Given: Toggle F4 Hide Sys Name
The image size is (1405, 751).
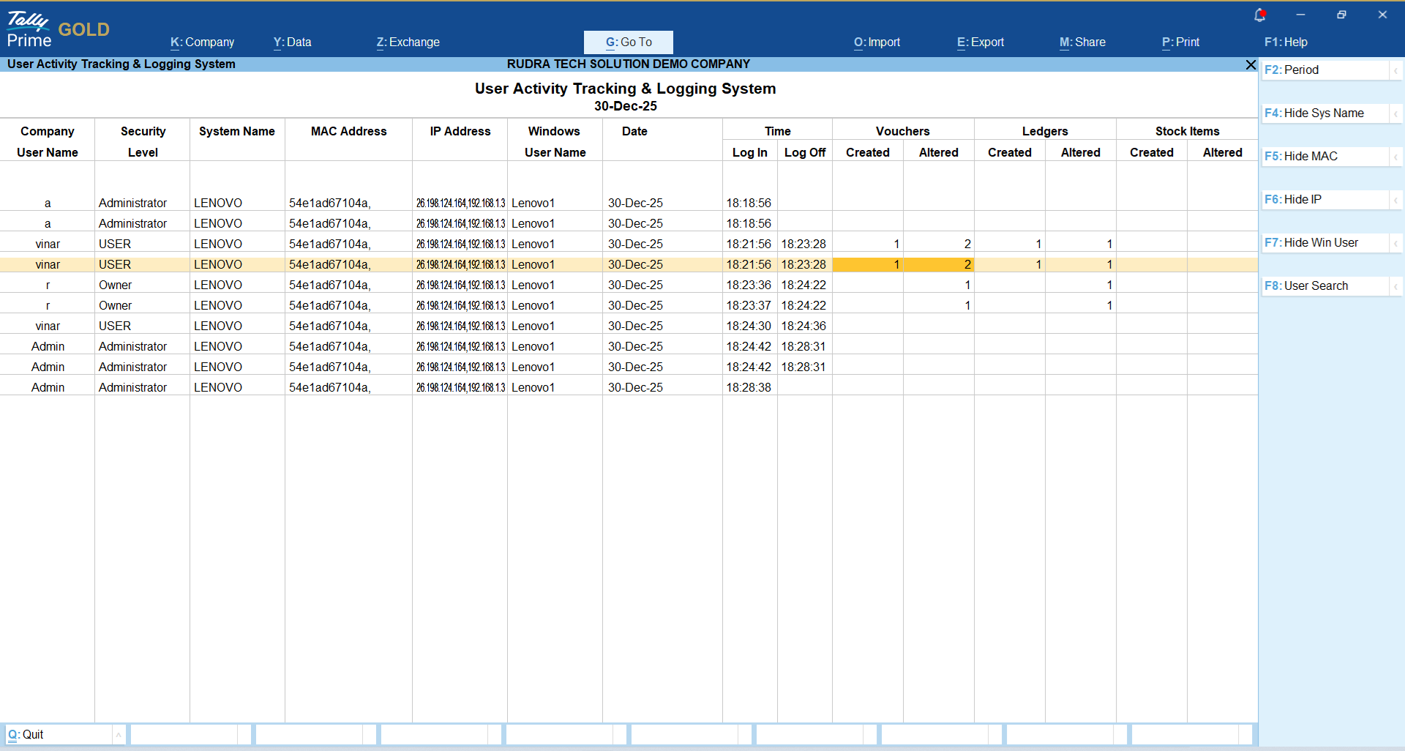Looking at the screenshot, I should point(1323,113).
